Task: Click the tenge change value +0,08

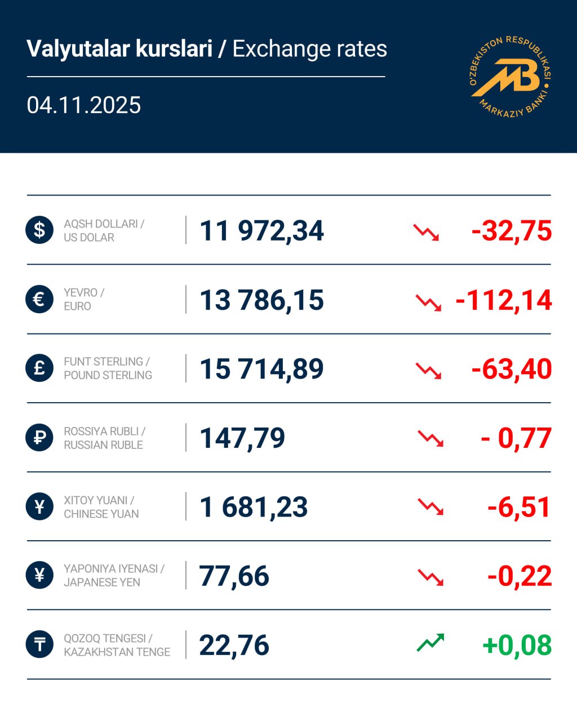Action: [517, 646]
